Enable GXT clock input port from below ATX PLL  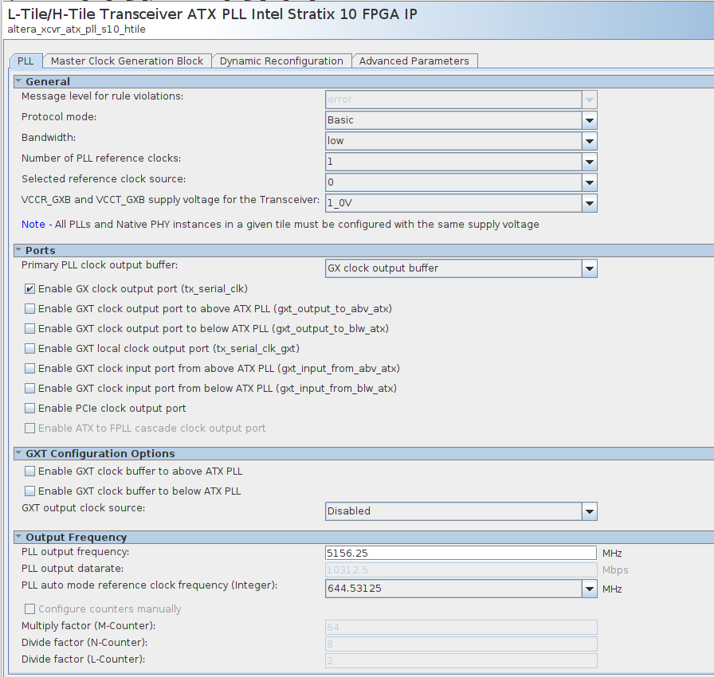[x=29, y=389]
